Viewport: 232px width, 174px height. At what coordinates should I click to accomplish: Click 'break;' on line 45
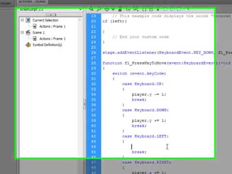point(139,152)
